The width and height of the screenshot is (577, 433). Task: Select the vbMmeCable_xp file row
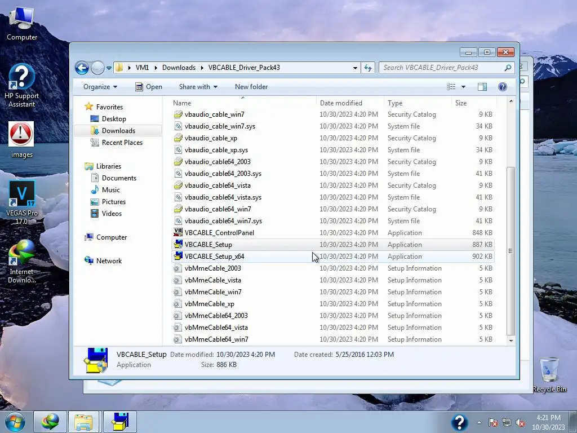pos(333,304)
